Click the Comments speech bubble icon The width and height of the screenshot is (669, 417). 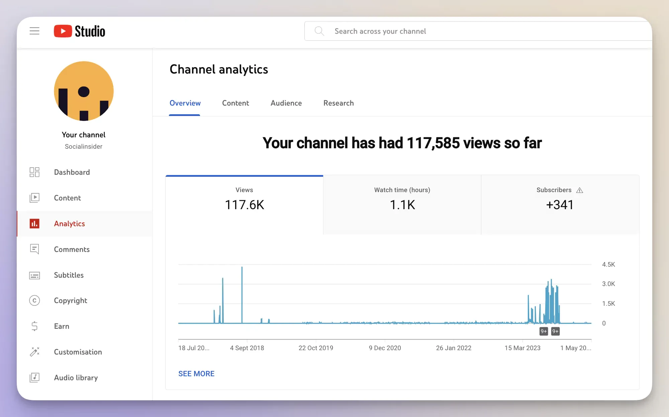pyautogui.click(x=34, y=249)
